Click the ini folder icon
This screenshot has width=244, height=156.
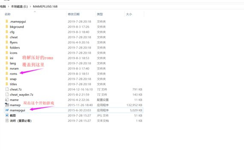(7, 58)
